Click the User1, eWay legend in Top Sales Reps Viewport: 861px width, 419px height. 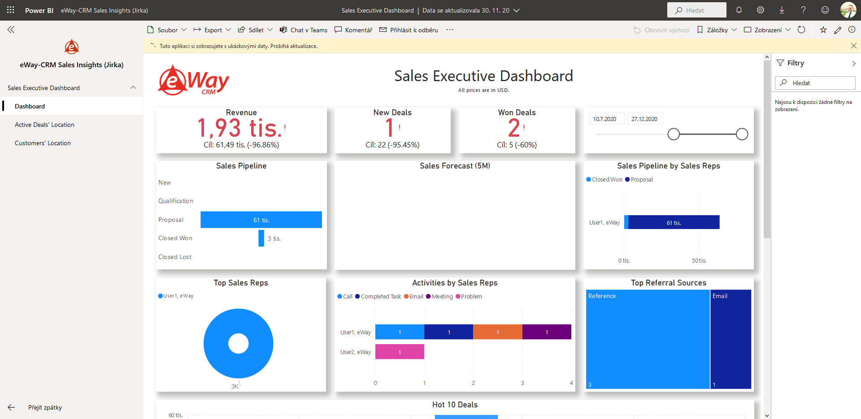176,296
